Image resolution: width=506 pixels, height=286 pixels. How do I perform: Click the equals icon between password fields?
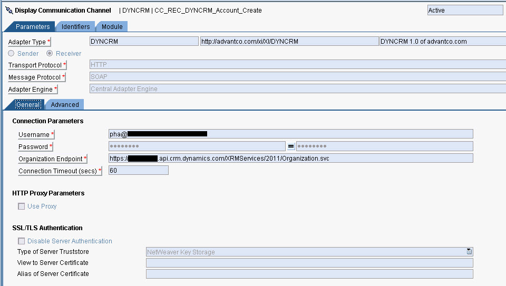click(291, 146)
